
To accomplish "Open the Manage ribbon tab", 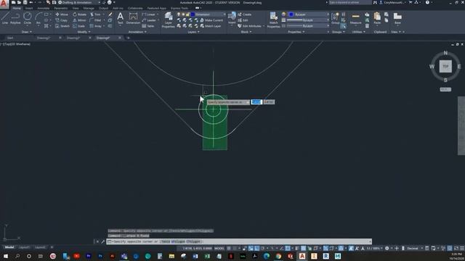I will tap(89, 8).
